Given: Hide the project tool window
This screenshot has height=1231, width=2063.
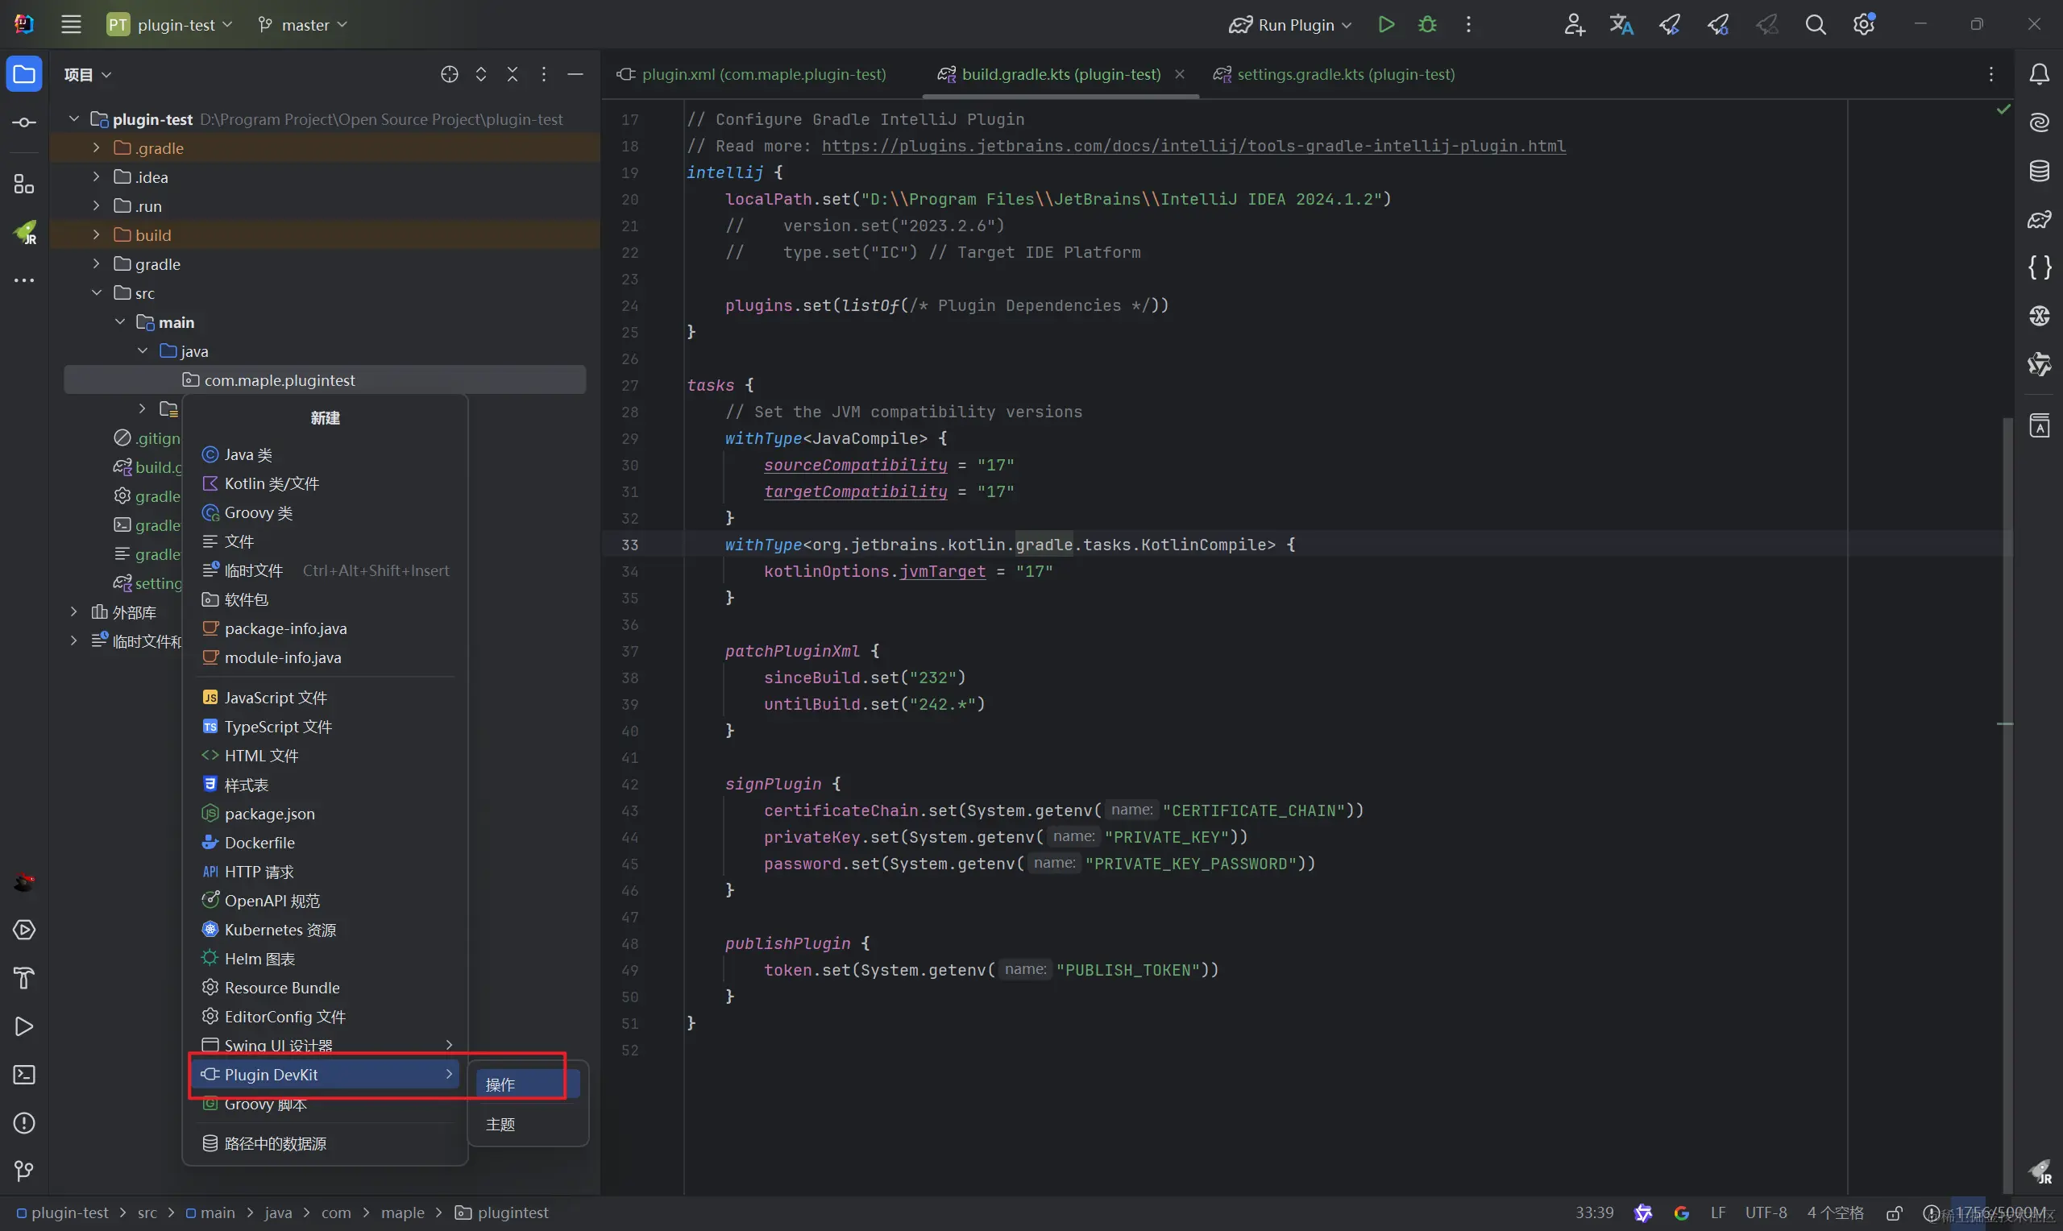Looking at the screenshot, I should pos(575,75).
